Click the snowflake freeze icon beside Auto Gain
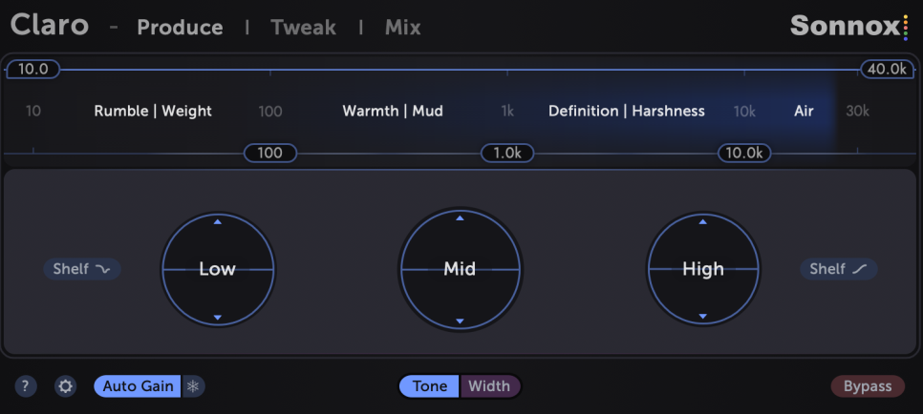This screenshot has width=923, height=414. click(x=193, y=386)
